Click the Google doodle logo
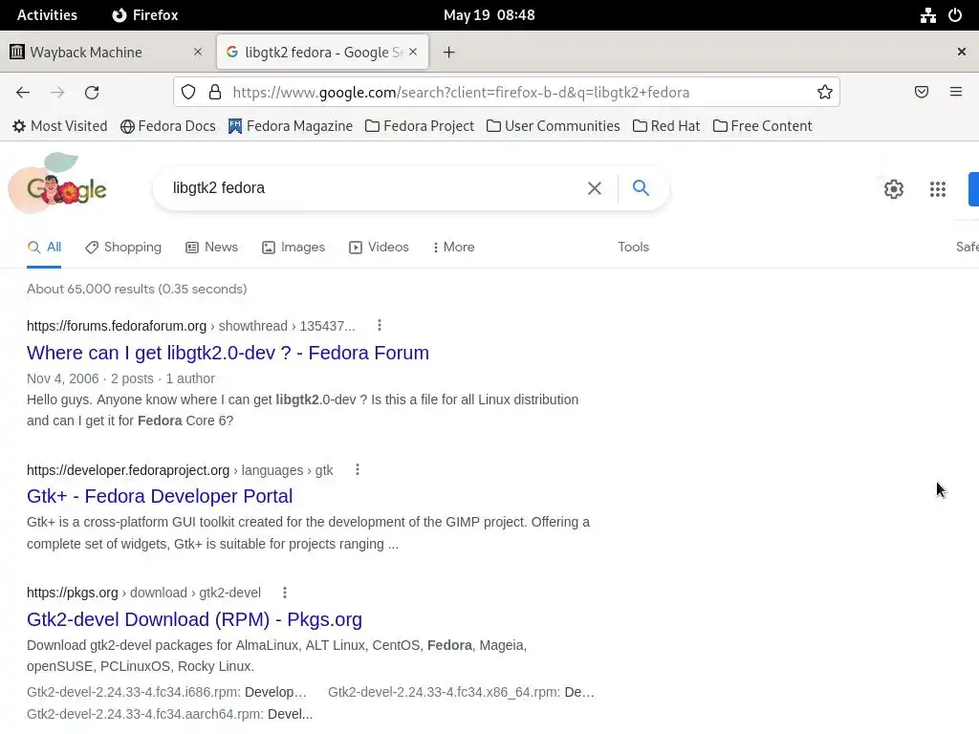979x734 pixels. click(x=58, y=183)
